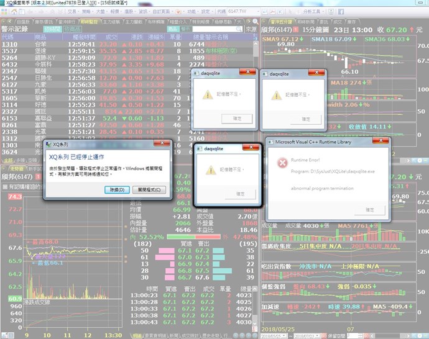Image resolution: width=429 pixels, height=339 pixels.
Task: Click 關閉程式(C) in XQ系列 dialog
Action: (149, 189)
